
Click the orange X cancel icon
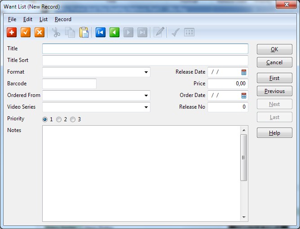(x=40, y=32)
